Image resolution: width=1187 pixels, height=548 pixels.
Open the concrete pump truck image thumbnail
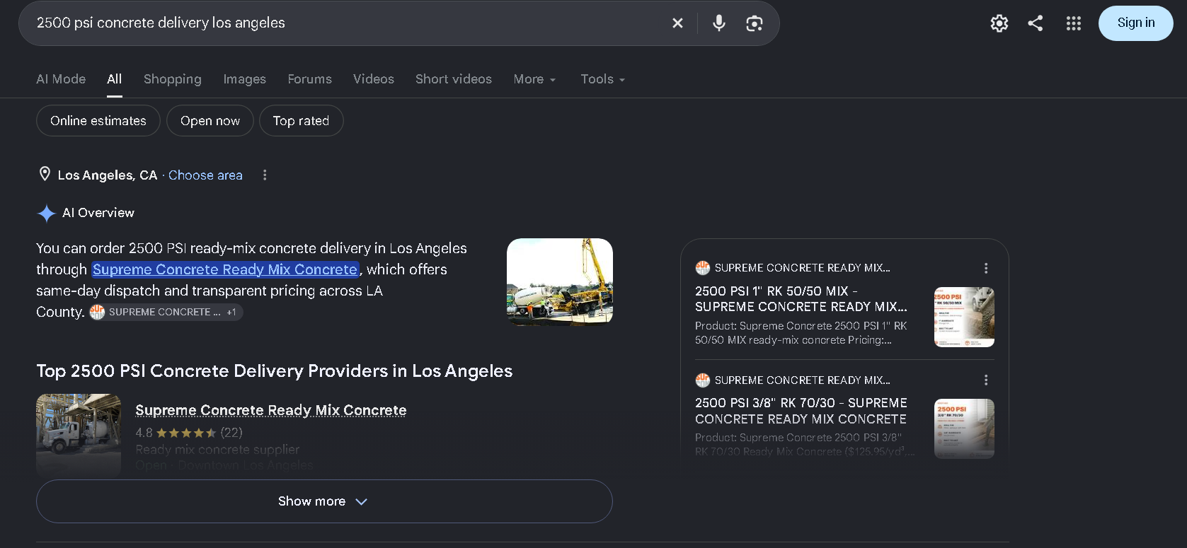point(560,281)
